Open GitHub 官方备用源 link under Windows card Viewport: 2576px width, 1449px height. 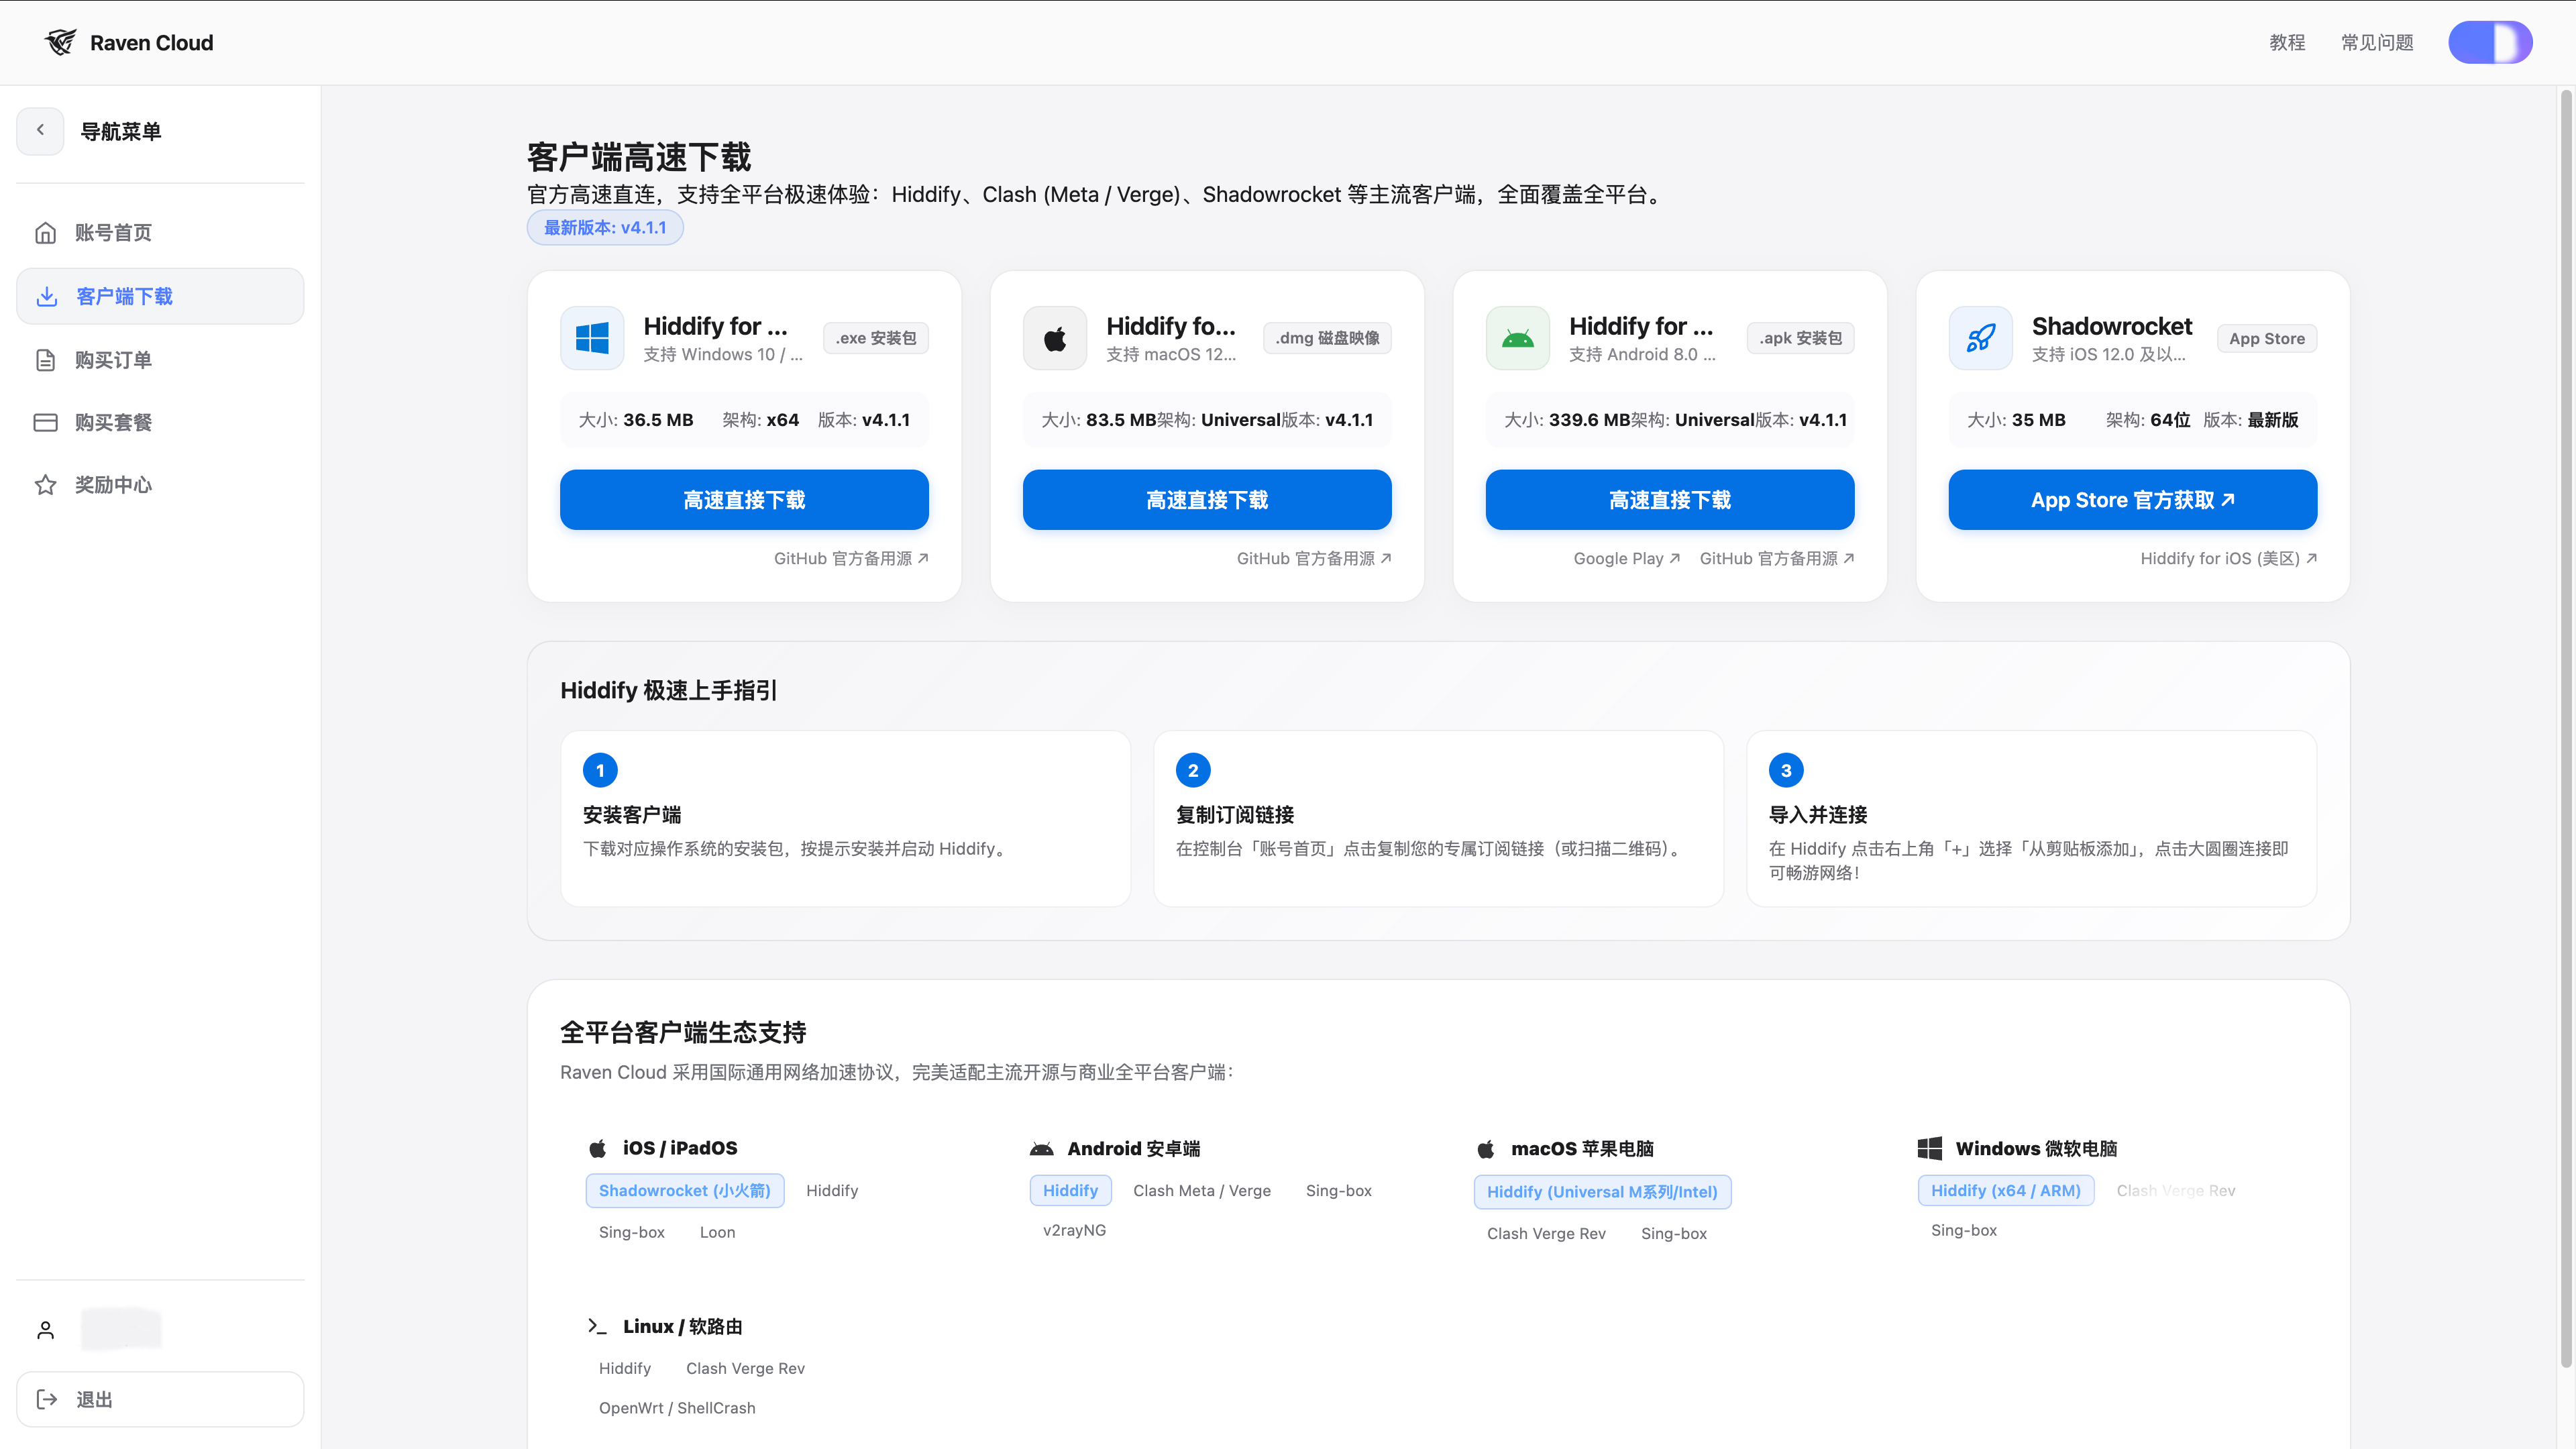[851, 558]
